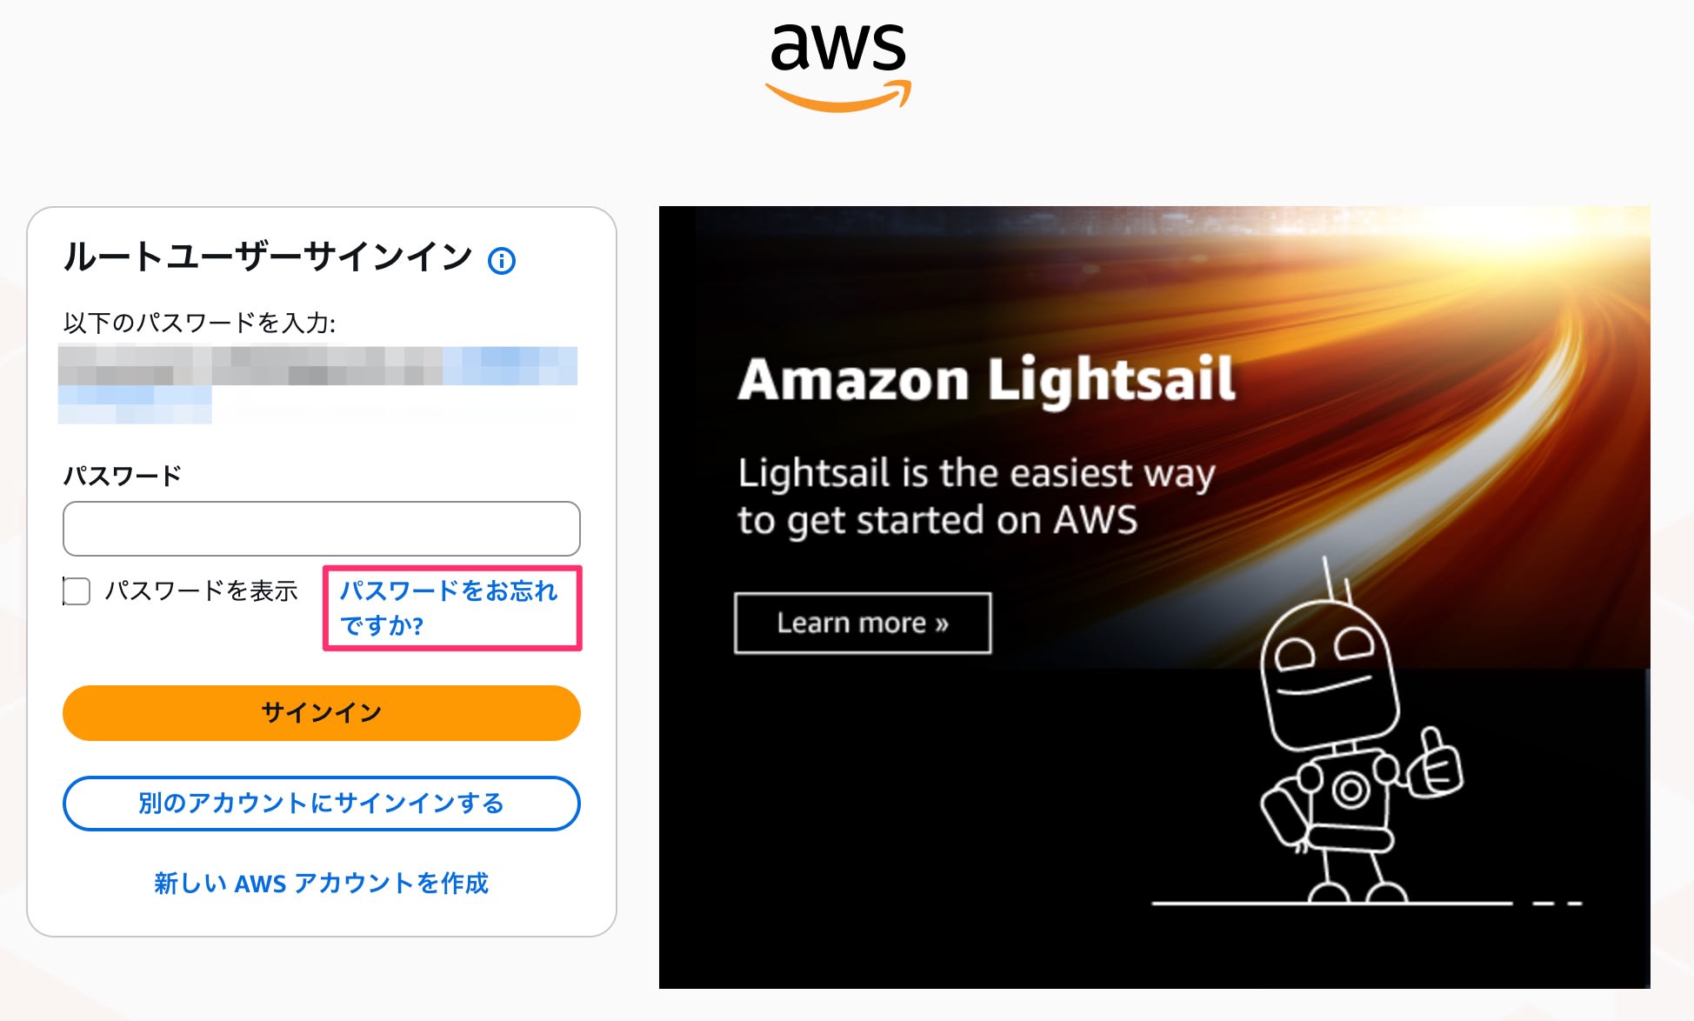
Task: Open the info icon beside ルートユーザーサインイン
Action: 502,260
